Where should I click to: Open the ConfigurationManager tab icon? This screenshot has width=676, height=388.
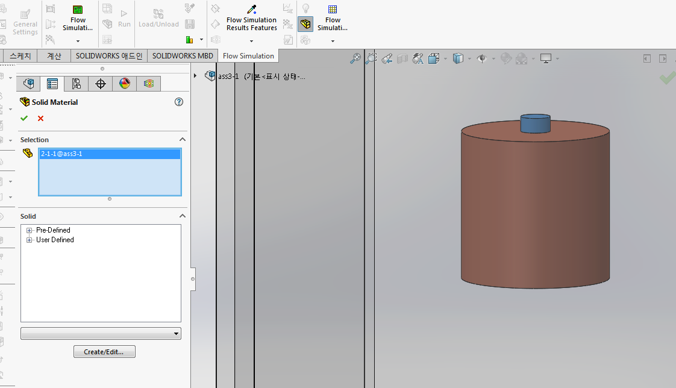tap(77, 84)
